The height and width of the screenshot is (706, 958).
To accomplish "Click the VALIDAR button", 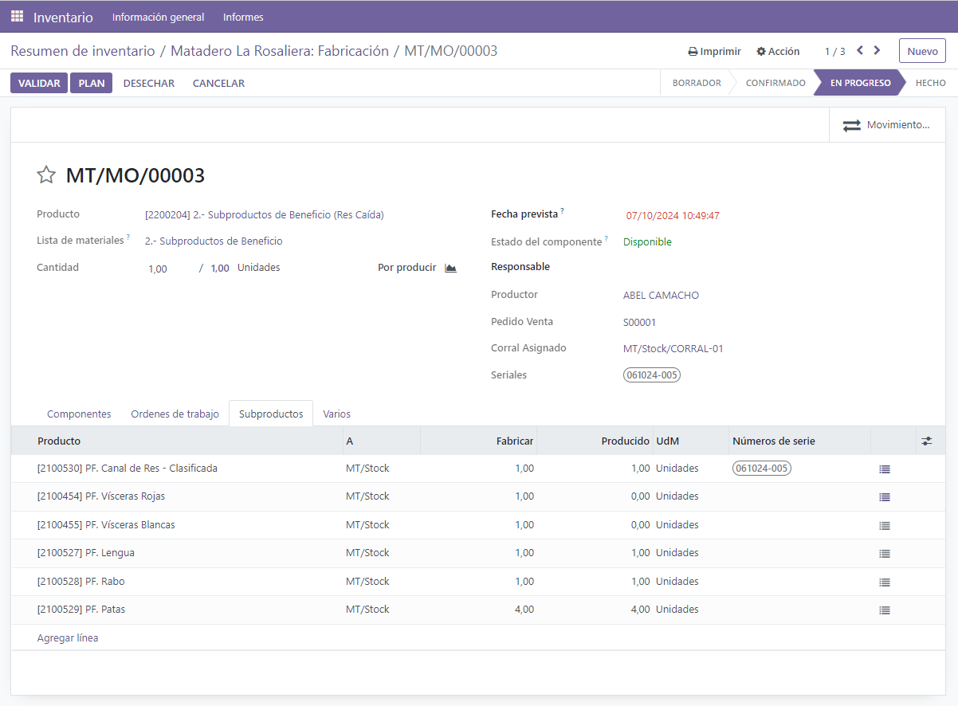I will [x=39, y=83].
